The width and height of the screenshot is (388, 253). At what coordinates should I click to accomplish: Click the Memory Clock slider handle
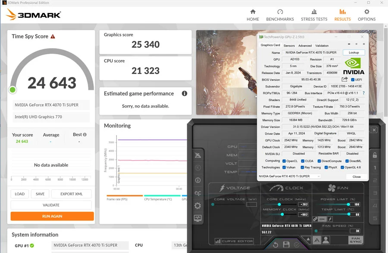282,214
